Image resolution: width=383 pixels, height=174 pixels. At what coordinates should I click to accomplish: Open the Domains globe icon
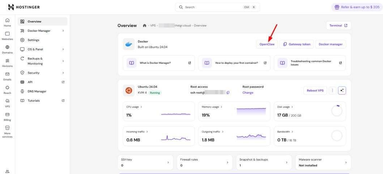(7, 47)
